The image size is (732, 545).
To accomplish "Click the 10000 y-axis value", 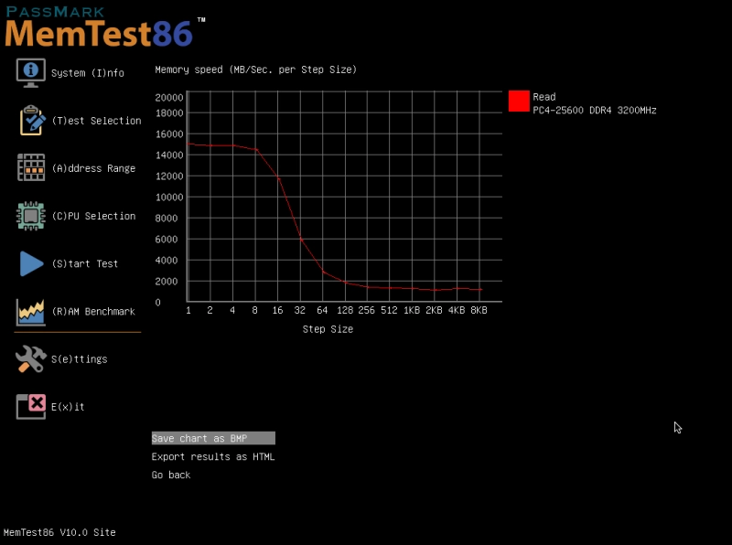I will pos(169,197).
